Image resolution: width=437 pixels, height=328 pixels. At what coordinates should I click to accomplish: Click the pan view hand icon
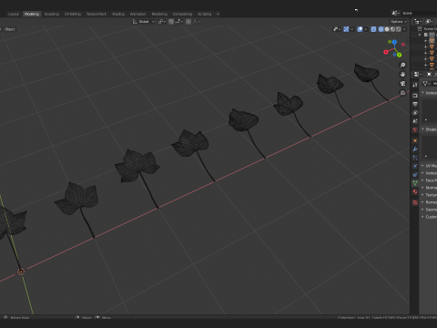(x=402, y=75)
